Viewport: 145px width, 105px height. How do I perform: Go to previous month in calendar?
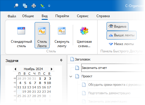(x=15, y=69)
